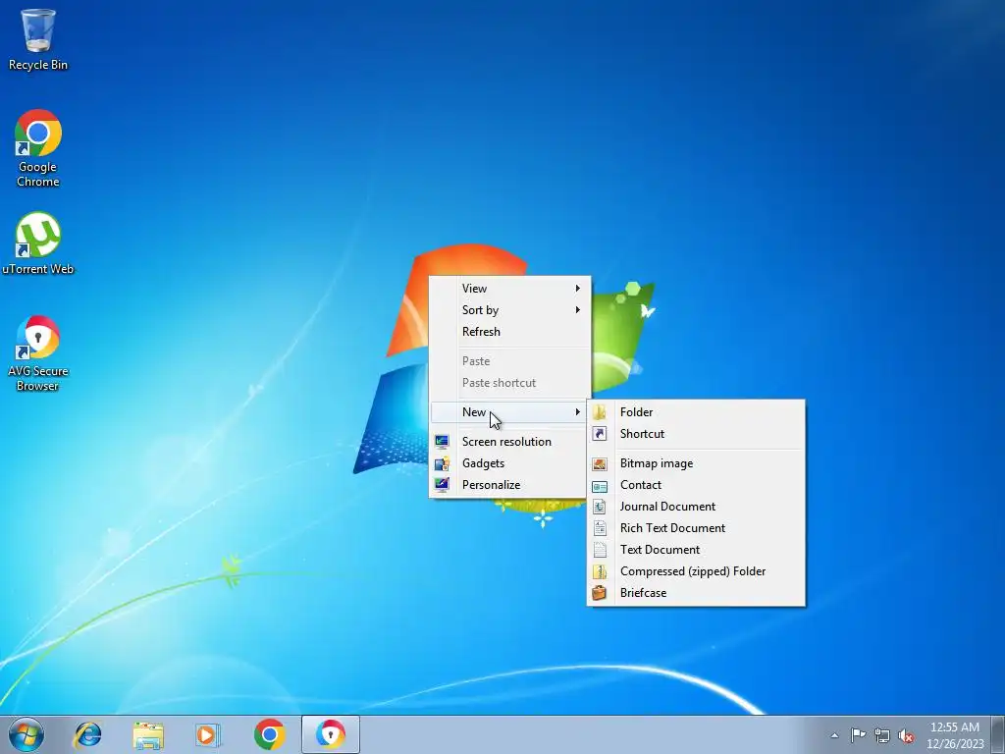Create a new Contact

coord(696,485)
